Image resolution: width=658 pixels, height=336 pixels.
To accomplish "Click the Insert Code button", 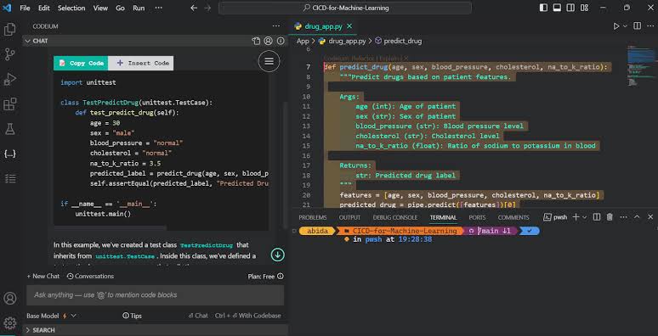I will (x=140, y=64).
